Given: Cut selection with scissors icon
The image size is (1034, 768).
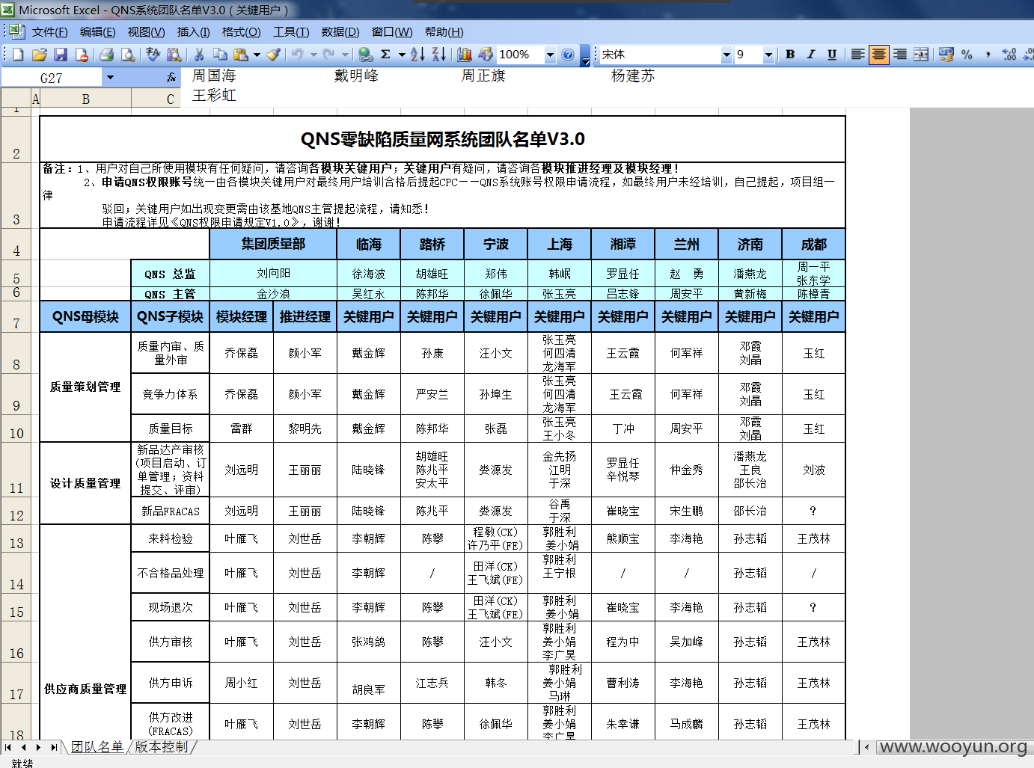Looking at the screenshot, I should (x=199, y=55).
